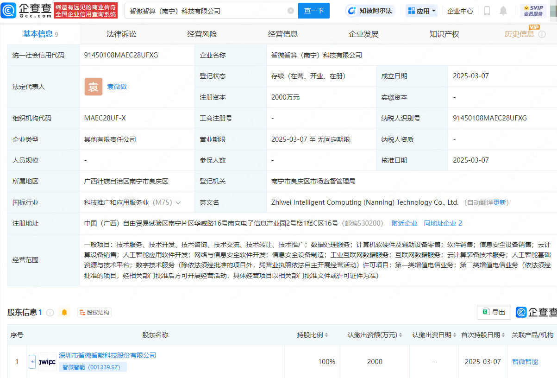557x378 pixels.
Task: Click organization code MAEC28UF-X
Action: (x=105, y=118)
